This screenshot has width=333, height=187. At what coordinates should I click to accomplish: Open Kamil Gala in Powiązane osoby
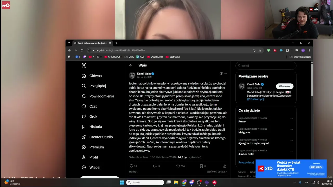tap(253, 84)
